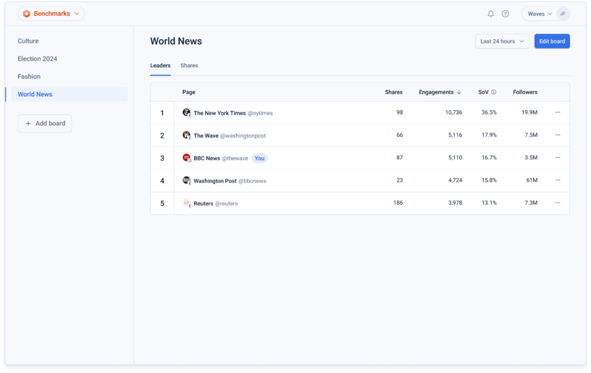Image resolution: width=591 pixels, height=373 pixels.
Task: Open more options for The Wave row
Action: coord(557,135)
